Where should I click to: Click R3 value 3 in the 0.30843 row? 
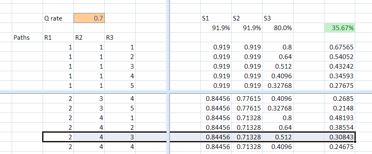120,137
